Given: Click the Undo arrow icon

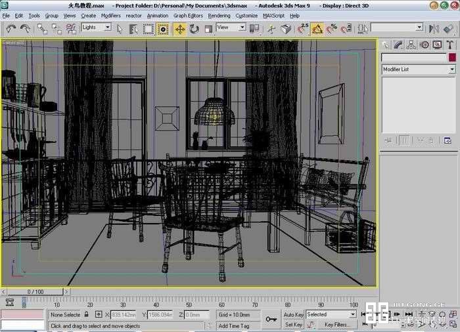Looking at the screenshot, I should pyautogui.click(x=11, y=29).
